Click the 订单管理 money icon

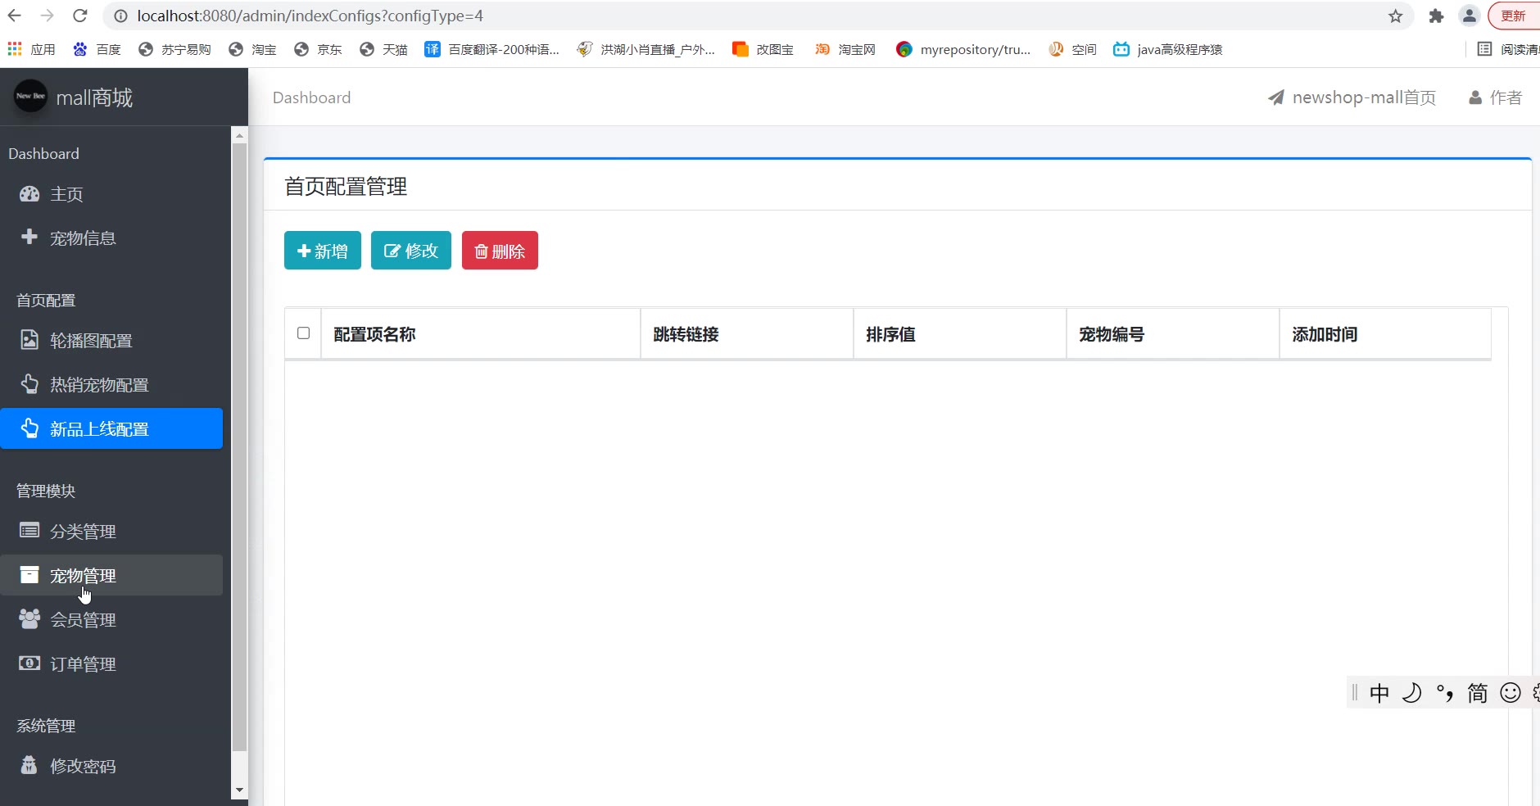click(29, 663)
